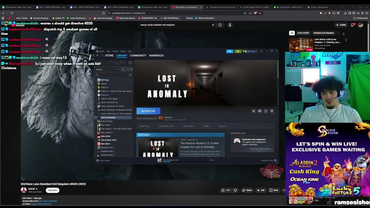Open the Games dropdown in Steam library
This screenshot has width=370, height=208.
pos(108,69)
